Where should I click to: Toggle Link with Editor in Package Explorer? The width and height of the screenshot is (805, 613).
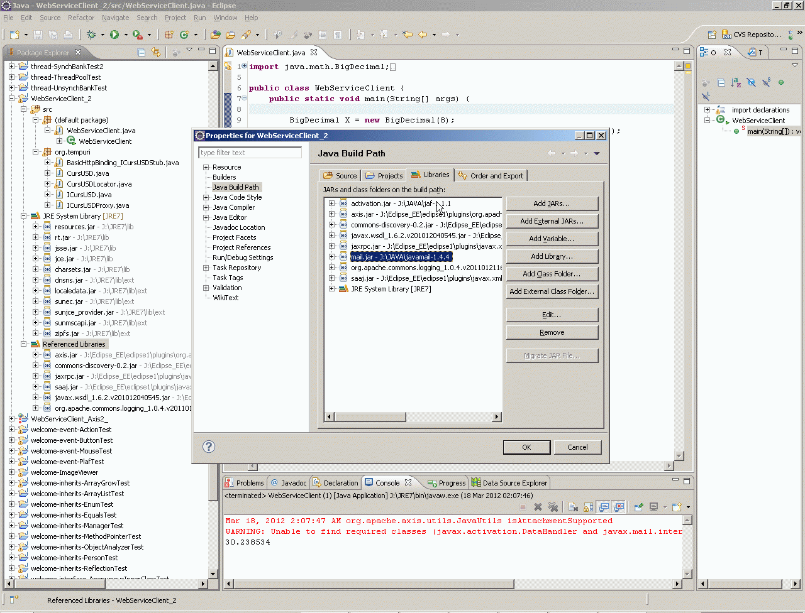(x=156, y=53)
